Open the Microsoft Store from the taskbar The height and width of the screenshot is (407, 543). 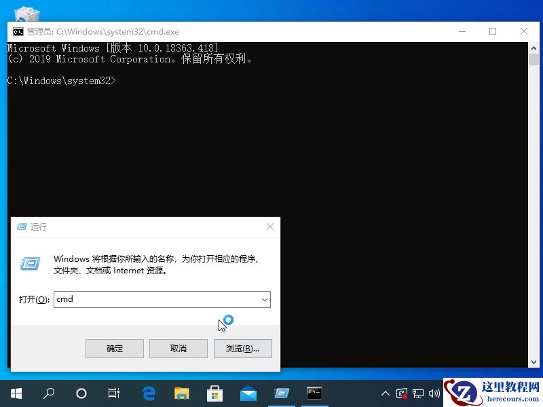214,393
